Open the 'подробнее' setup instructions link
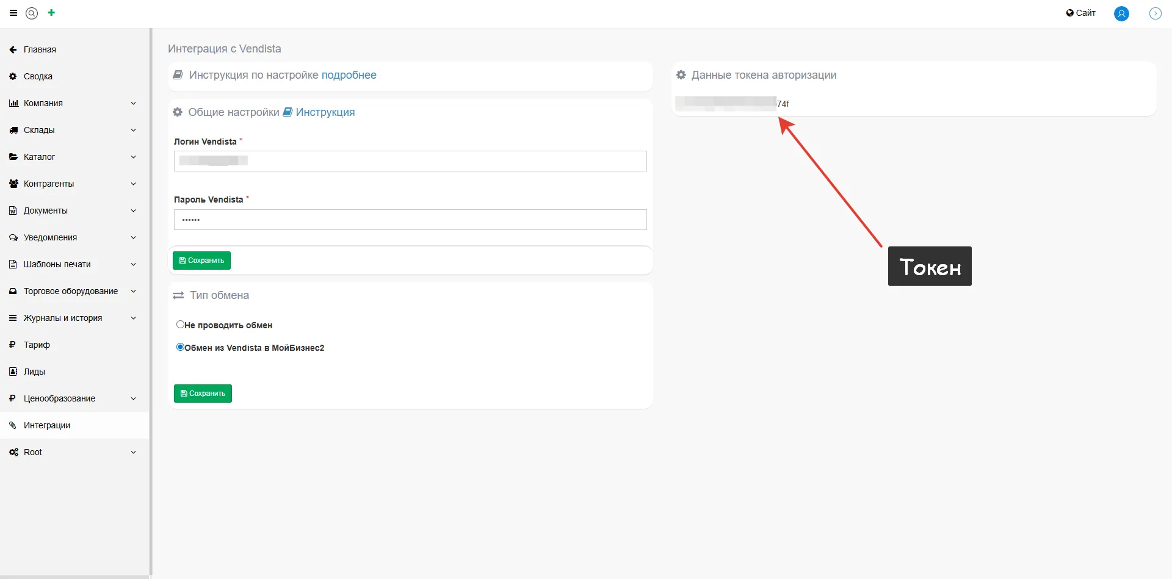The height and width of the screenshot is (579, 1172). (x=349, y=75)
